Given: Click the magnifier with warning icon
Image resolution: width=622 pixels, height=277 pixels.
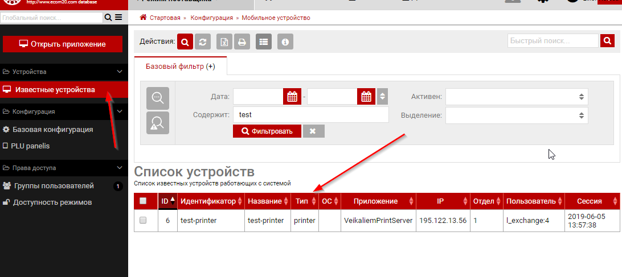Looking at the screenshot, I should pyautogui.click(x=157, y=122).
